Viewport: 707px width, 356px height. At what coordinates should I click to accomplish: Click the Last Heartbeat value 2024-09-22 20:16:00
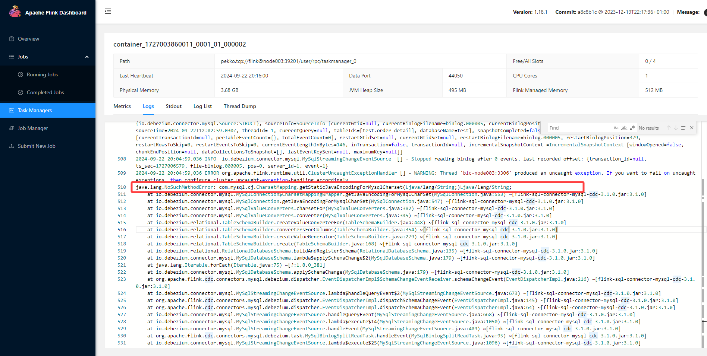point(244,76)
